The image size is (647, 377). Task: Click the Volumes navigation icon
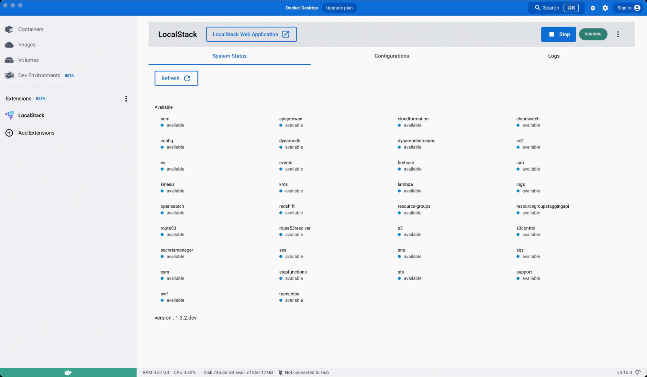9,60
